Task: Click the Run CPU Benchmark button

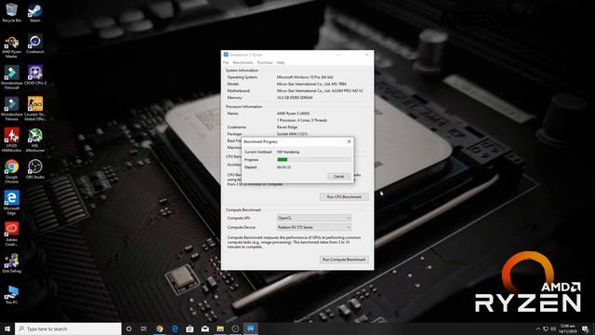Action: (x=344, y=196)
